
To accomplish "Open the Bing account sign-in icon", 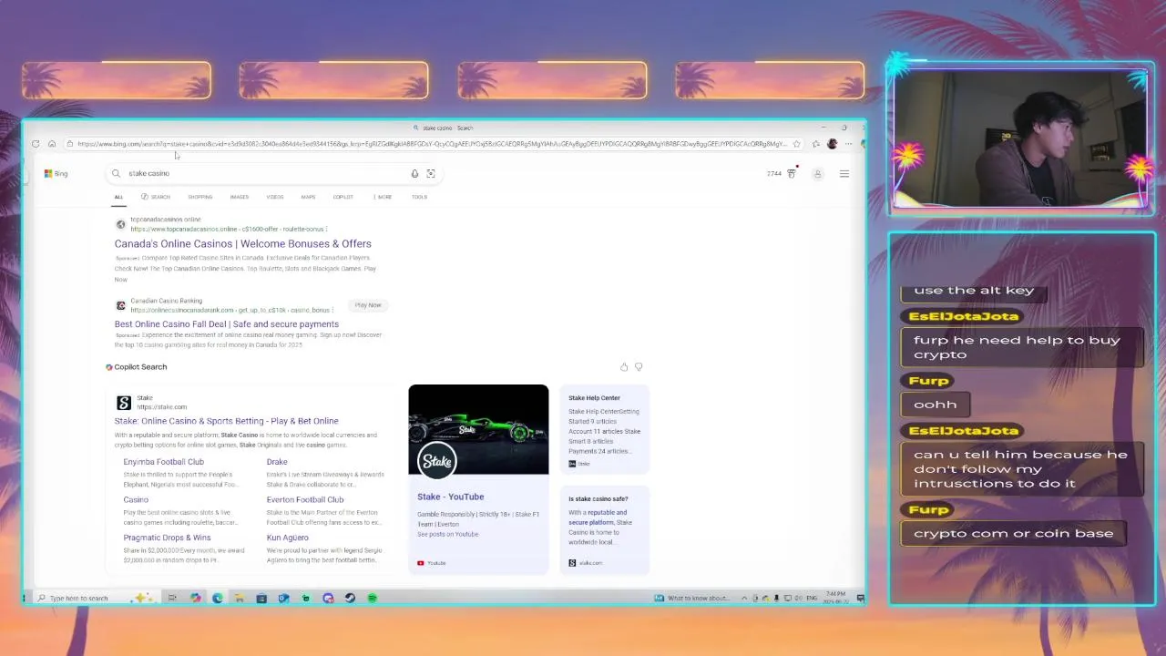I will [817, 173].
